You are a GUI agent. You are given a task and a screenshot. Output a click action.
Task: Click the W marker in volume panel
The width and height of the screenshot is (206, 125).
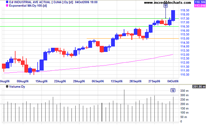click(x=173, y=90)
